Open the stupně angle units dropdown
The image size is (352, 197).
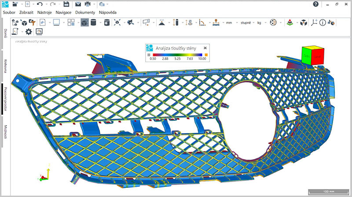pos(246,22)
